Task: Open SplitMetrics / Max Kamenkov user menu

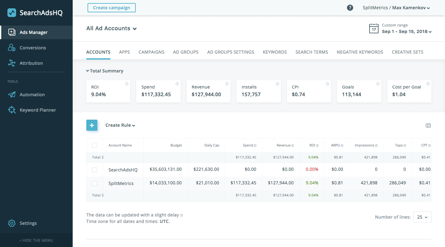Action: coord(396,8)
